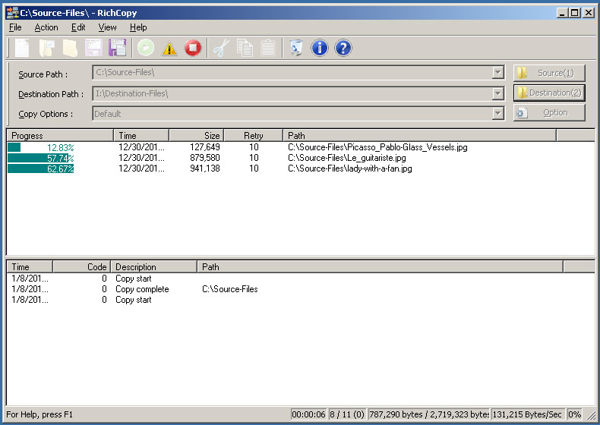The image size is (600, 425).
Task: Open the View menu
Action: (x=107, y=27)
